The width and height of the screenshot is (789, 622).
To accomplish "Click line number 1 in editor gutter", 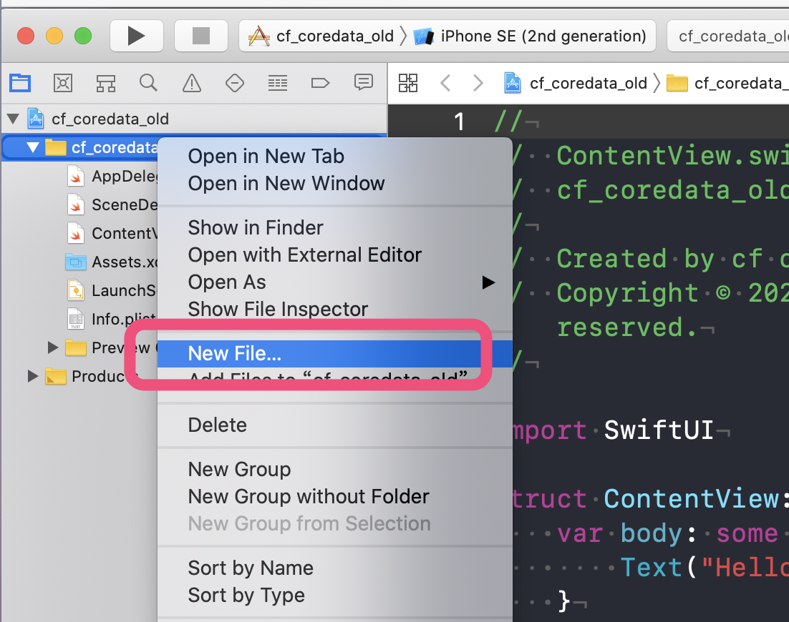I will coord(459,122).
